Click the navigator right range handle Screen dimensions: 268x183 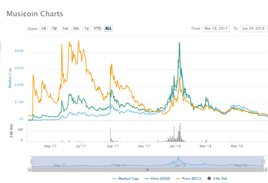point(264,162)
